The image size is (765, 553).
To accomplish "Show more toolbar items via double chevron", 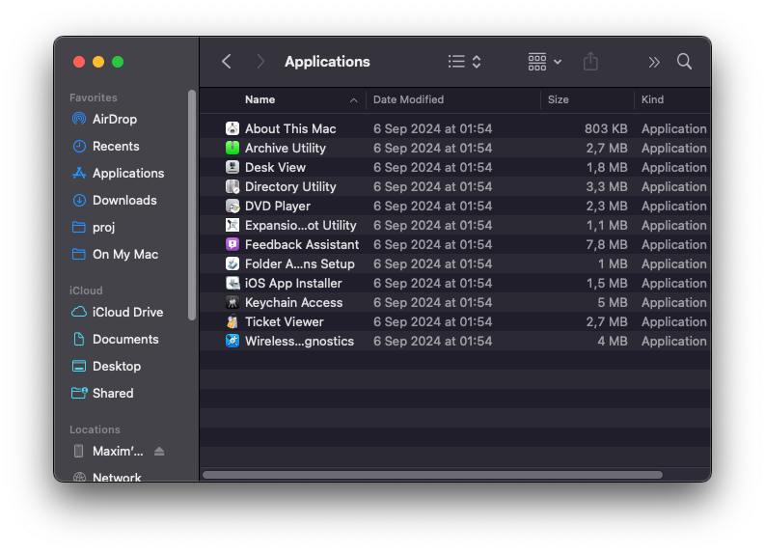I will tap(654, 62).
